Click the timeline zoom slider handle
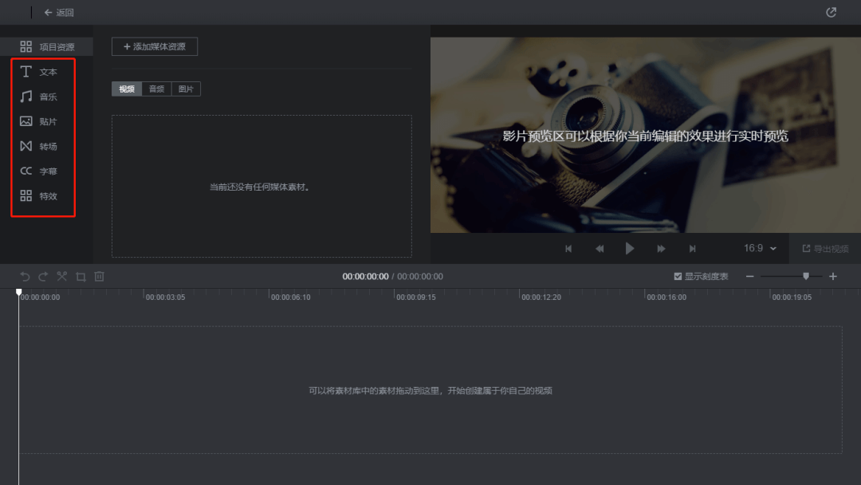861x485 pixels. [806, 276]
